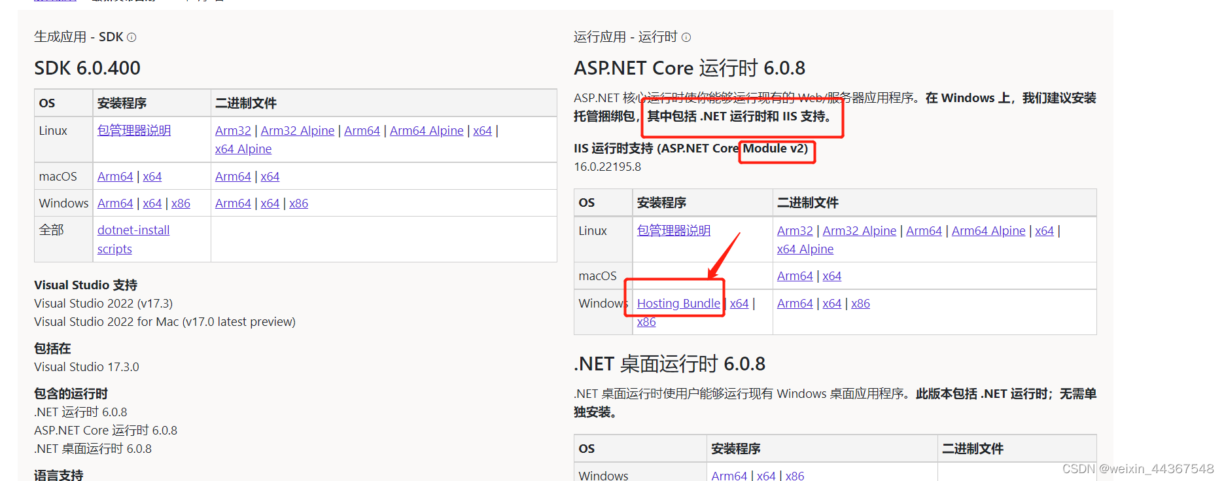1224x481 pixels.
Task: Click the info icon beside 运行应用 - 运行时
Action: pyautogui.click(x=686, y=37)
